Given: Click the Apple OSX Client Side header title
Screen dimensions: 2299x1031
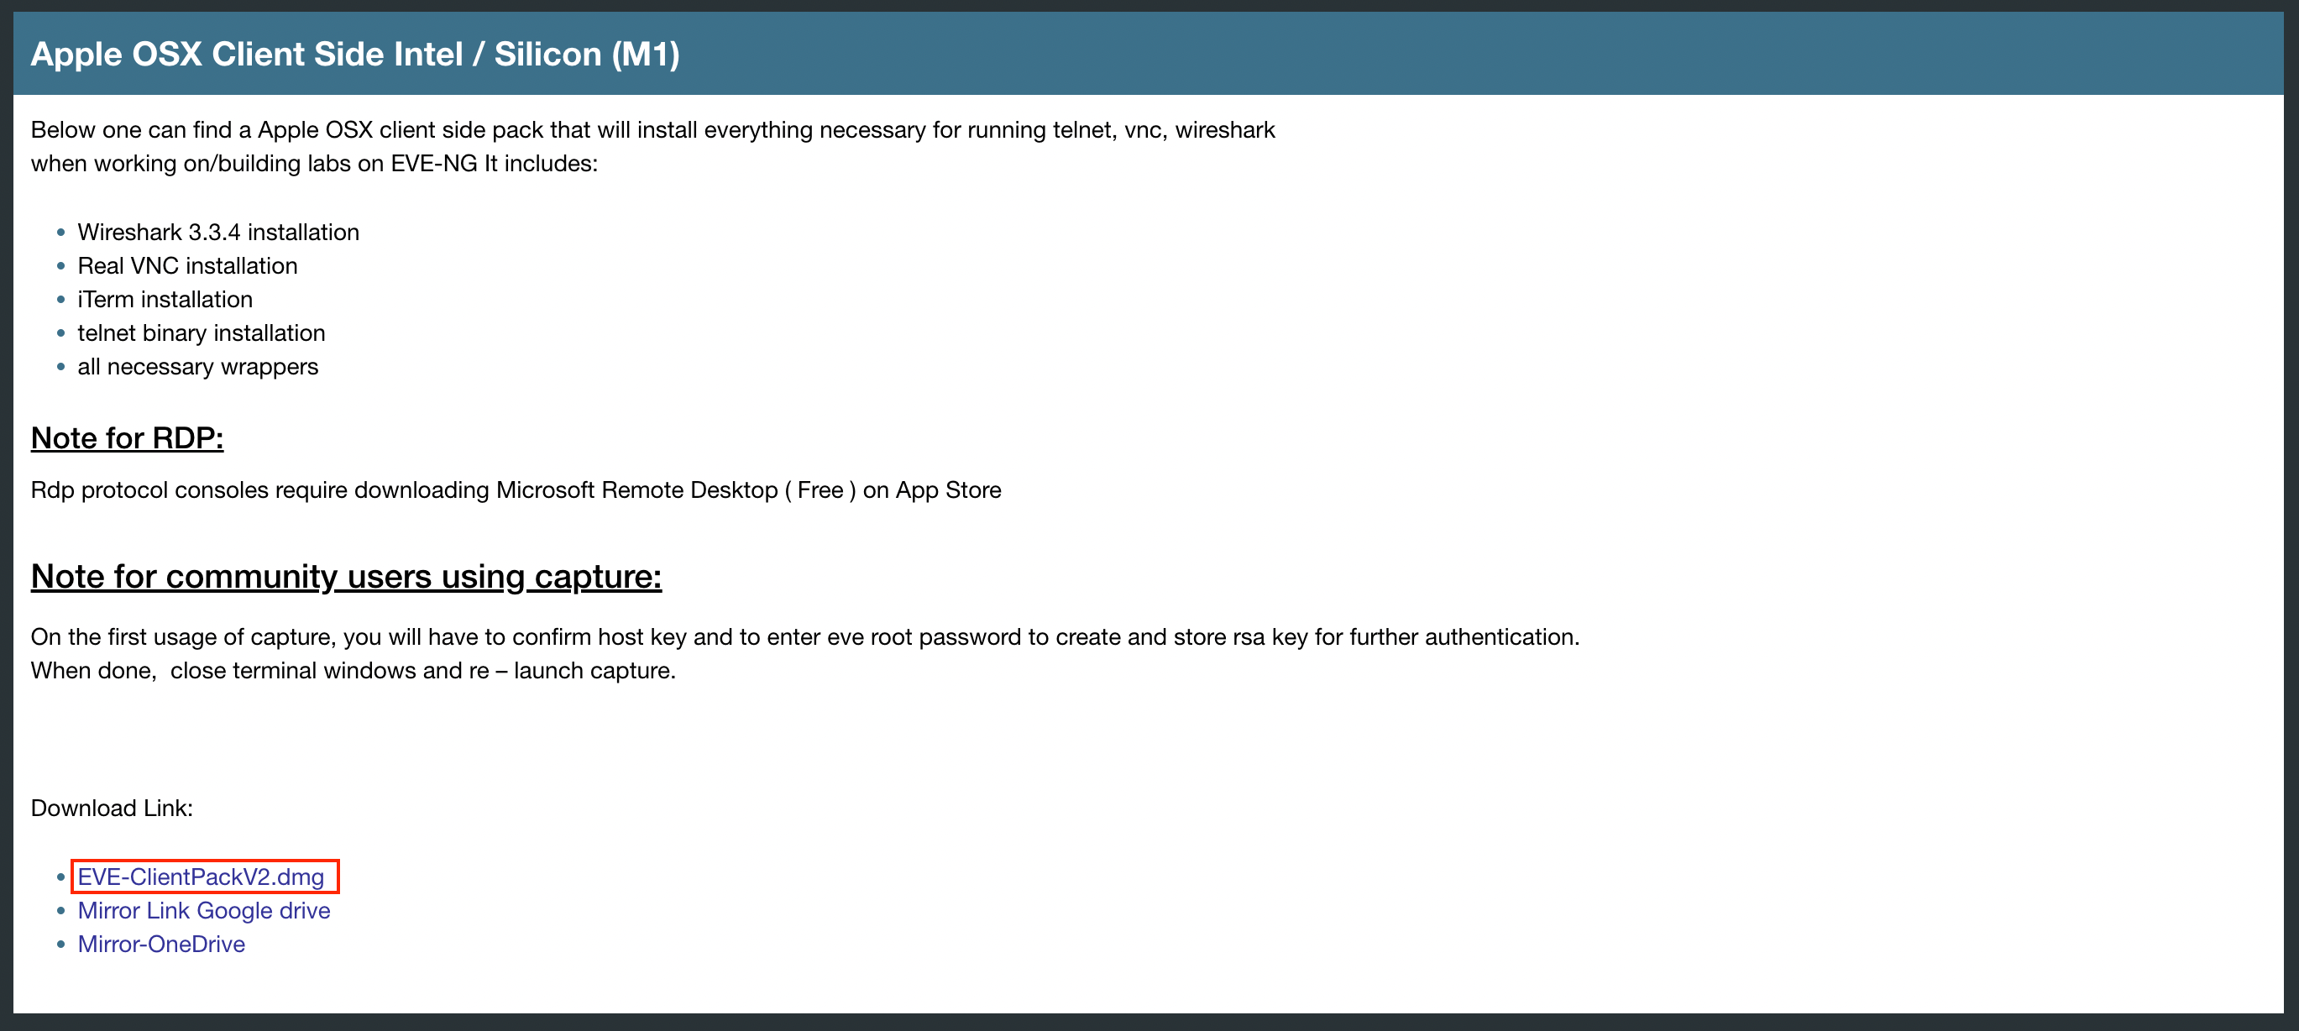Looking at the screenshot, I should [355, 55].
